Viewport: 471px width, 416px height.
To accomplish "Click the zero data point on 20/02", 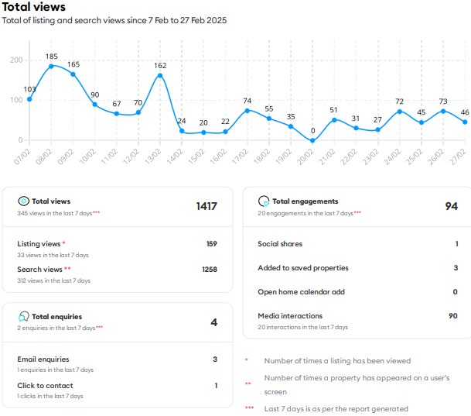I will [x=312, y=140].
